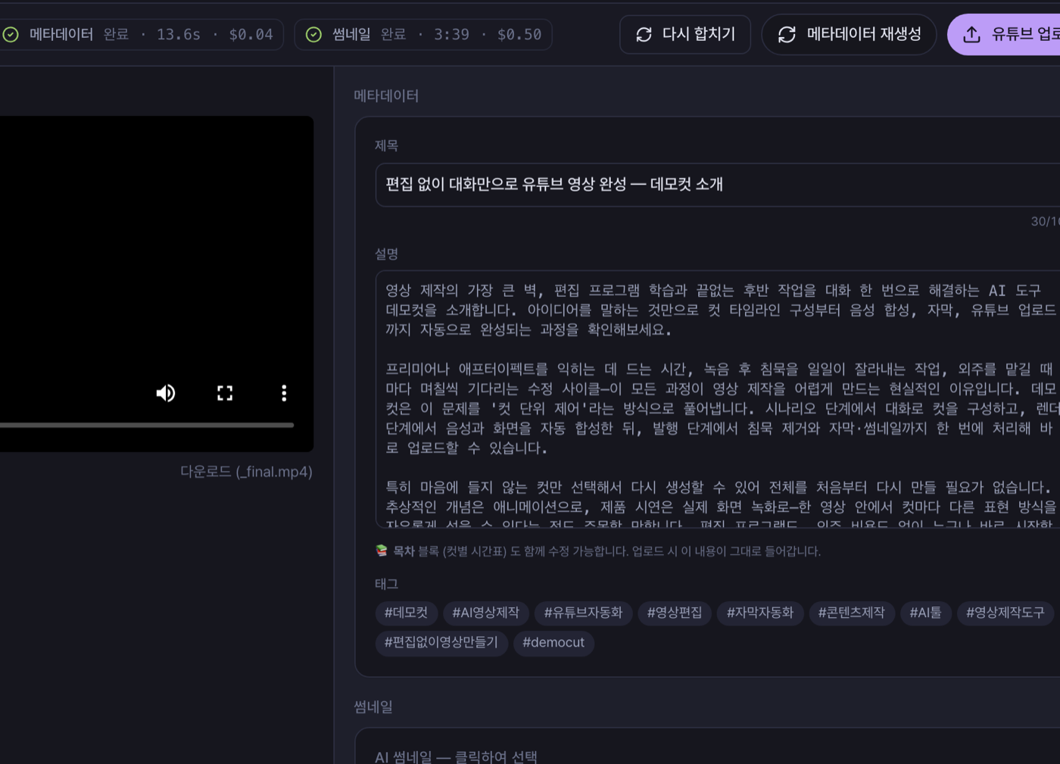Click inside the 설명 description text area

718,399
